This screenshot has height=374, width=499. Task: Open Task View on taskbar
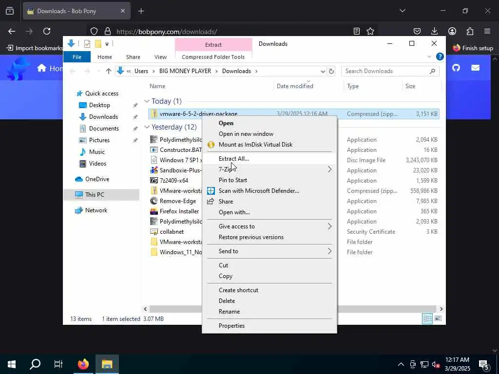(x=58, y=364)
